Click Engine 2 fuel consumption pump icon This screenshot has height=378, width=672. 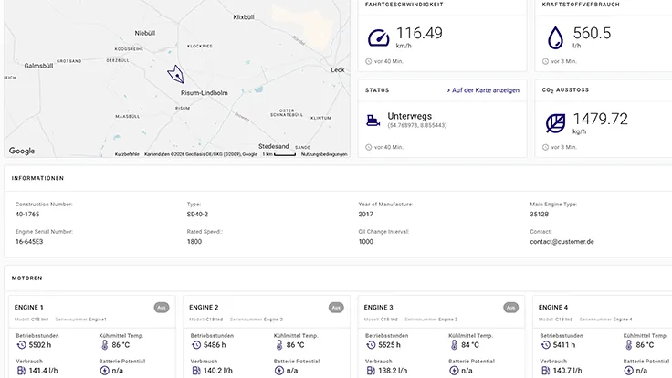click(x=196, y=371)
